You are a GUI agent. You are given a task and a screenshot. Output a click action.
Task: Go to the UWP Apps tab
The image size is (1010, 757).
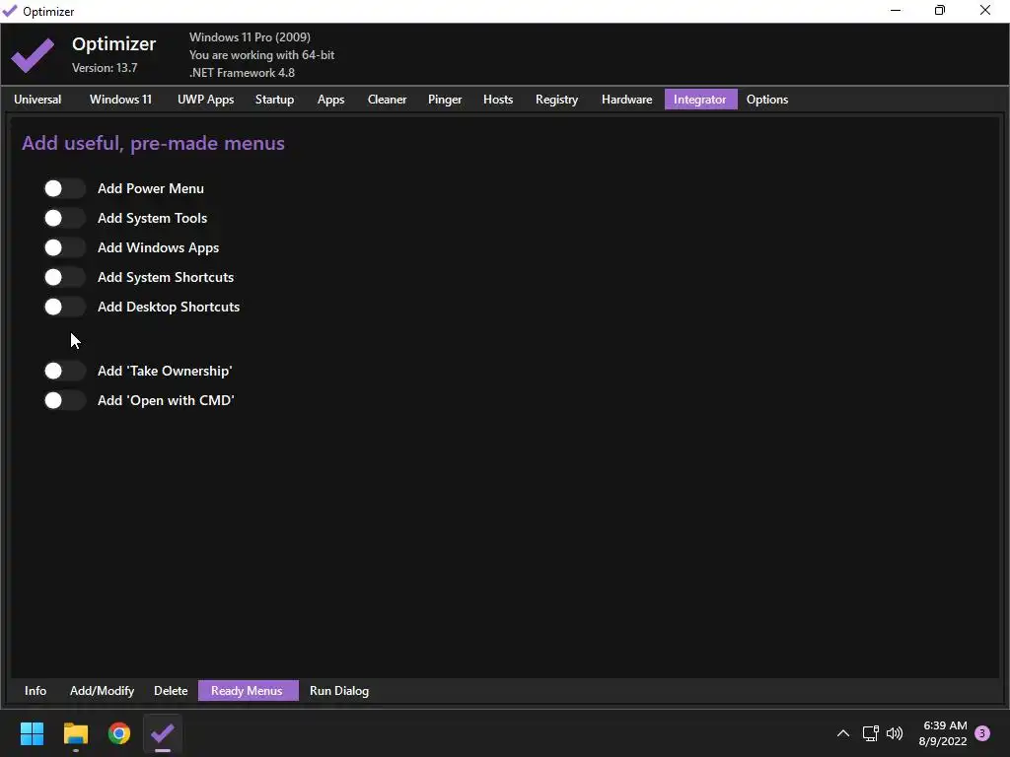(205, 100)
